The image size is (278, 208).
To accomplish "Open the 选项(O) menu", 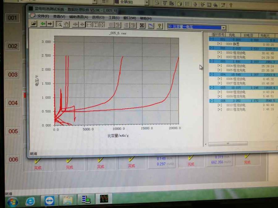I will coord(98,17).
